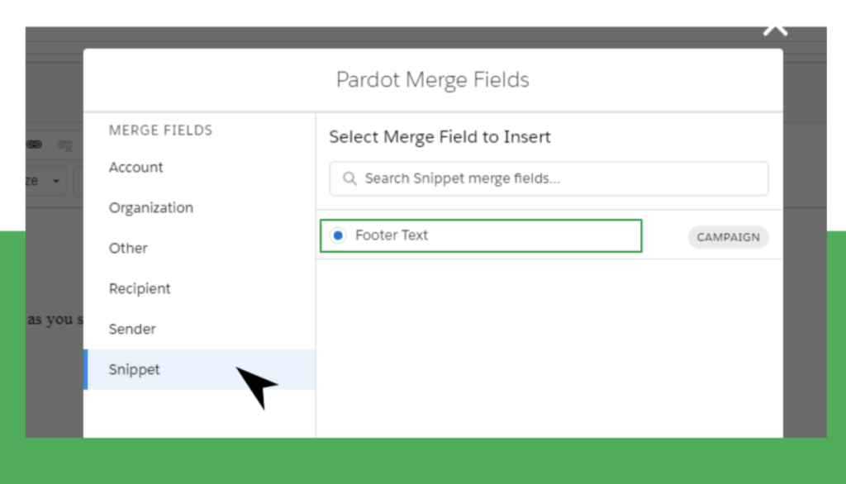
Task: Click the blue selection bar beside Snippet
Action: tap(86, 370)
